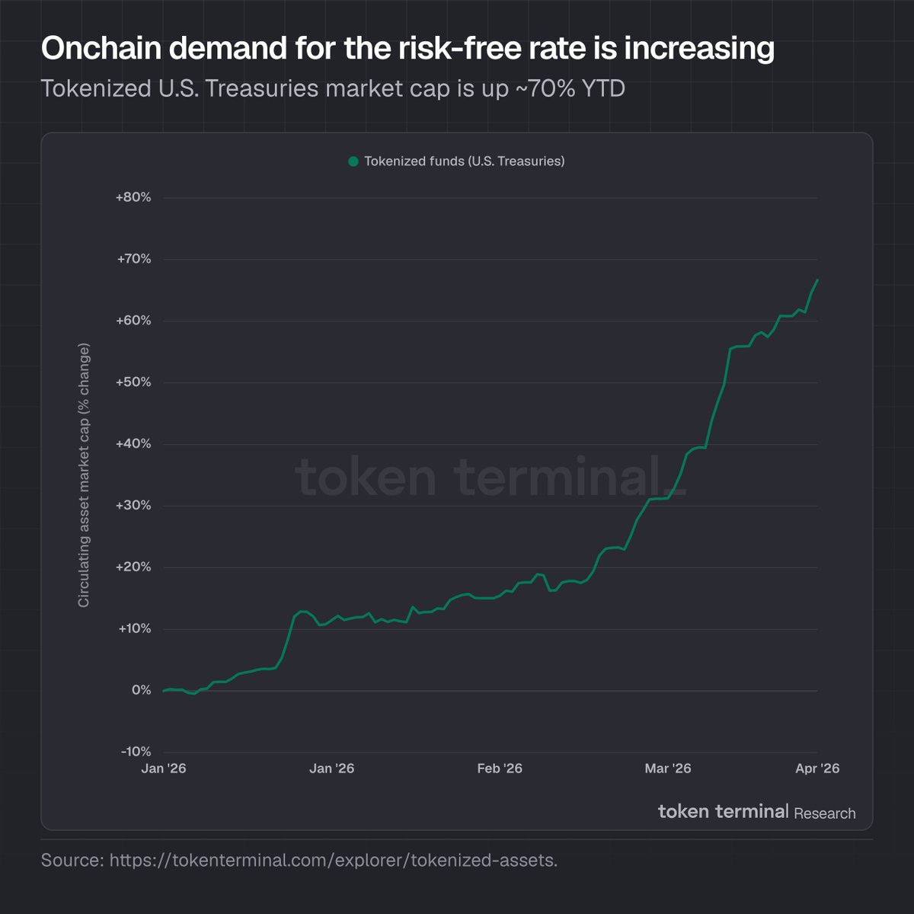Select the +70% y-axis tick label
Image resolution: width=914 pixels, height=914 pixels.
point(133,259)
